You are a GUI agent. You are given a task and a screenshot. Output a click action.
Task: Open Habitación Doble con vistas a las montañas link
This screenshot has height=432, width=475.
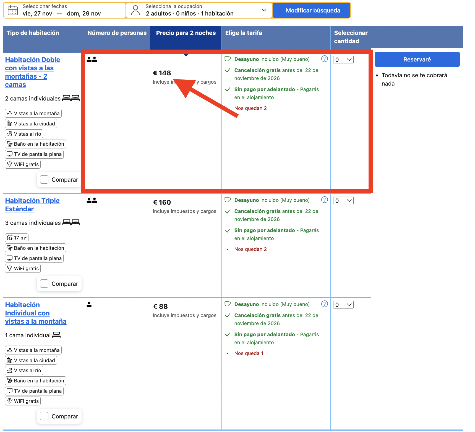coord(32,72)
